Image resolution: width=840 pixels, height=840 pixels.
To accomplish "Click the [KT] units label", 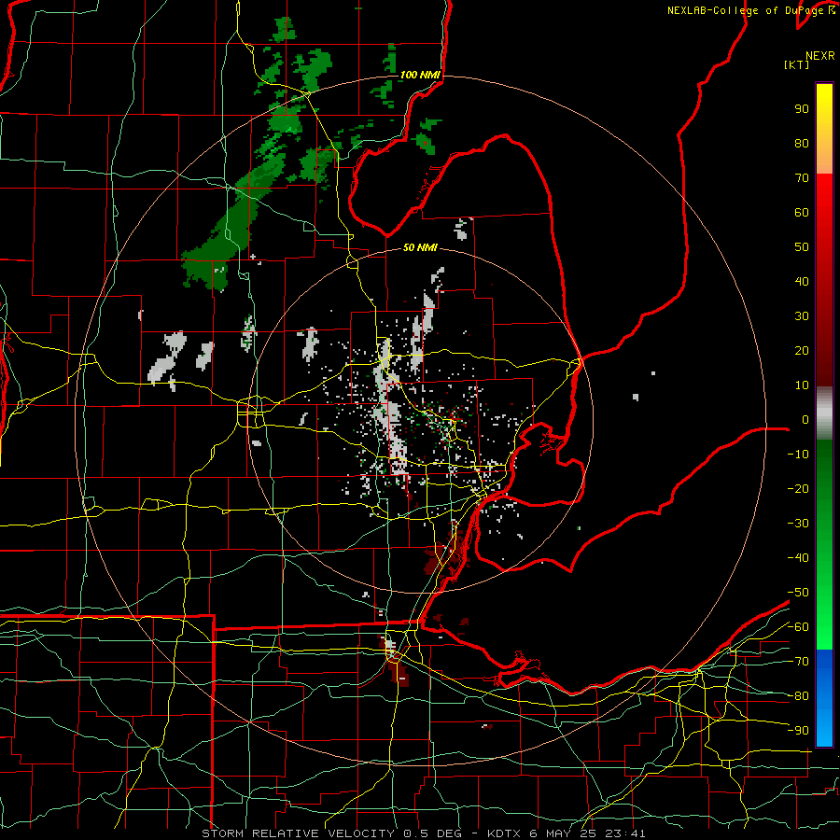I will point(796,64).
